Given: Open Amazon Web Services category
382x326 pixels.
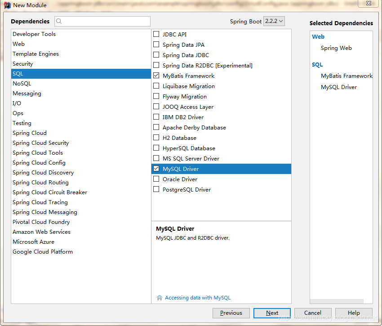Looking at the screenshot, I should (81, 232).
